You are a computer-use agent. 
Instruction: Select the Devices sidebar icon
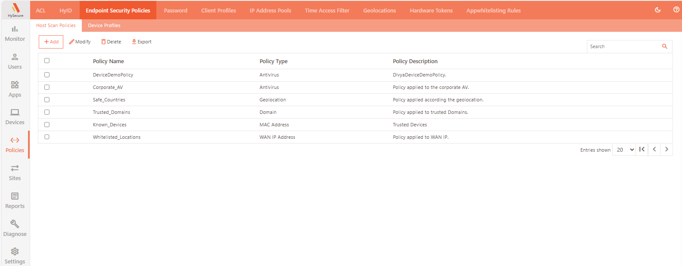(x=15, y=117)
